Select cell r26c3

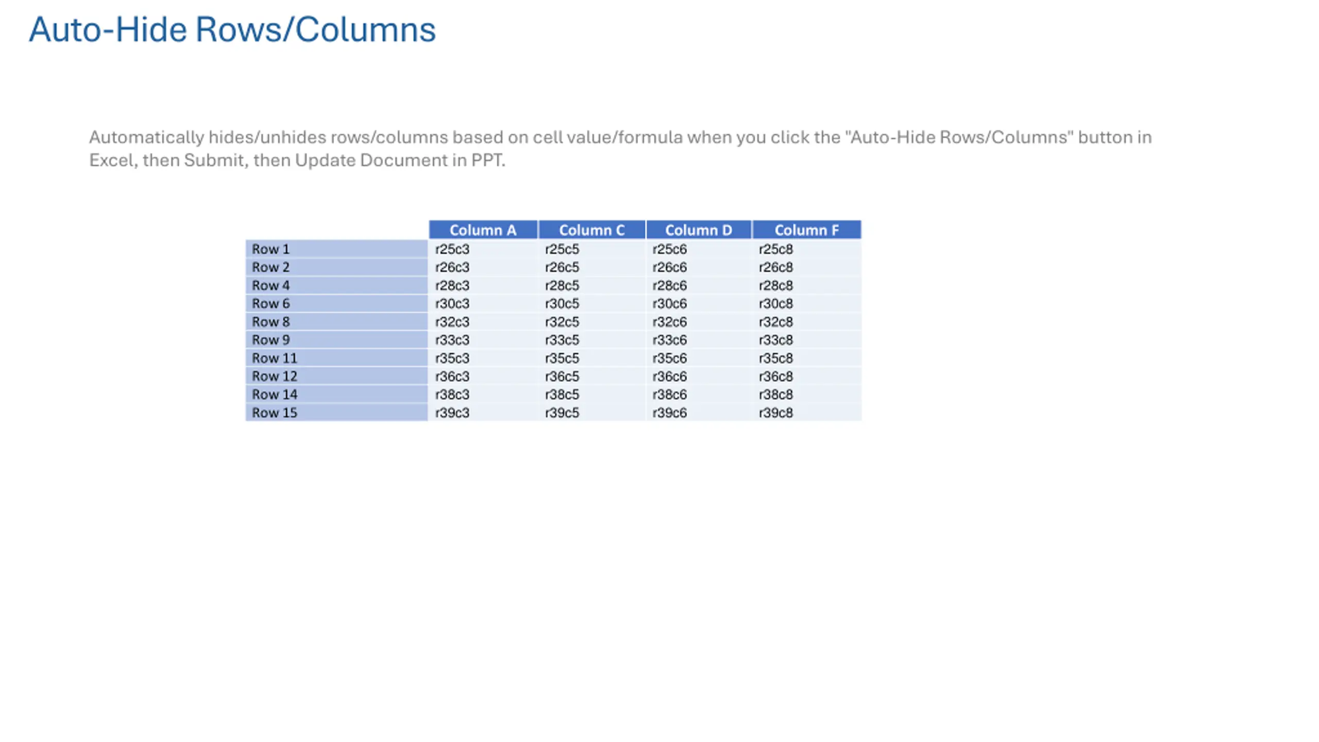483,267
